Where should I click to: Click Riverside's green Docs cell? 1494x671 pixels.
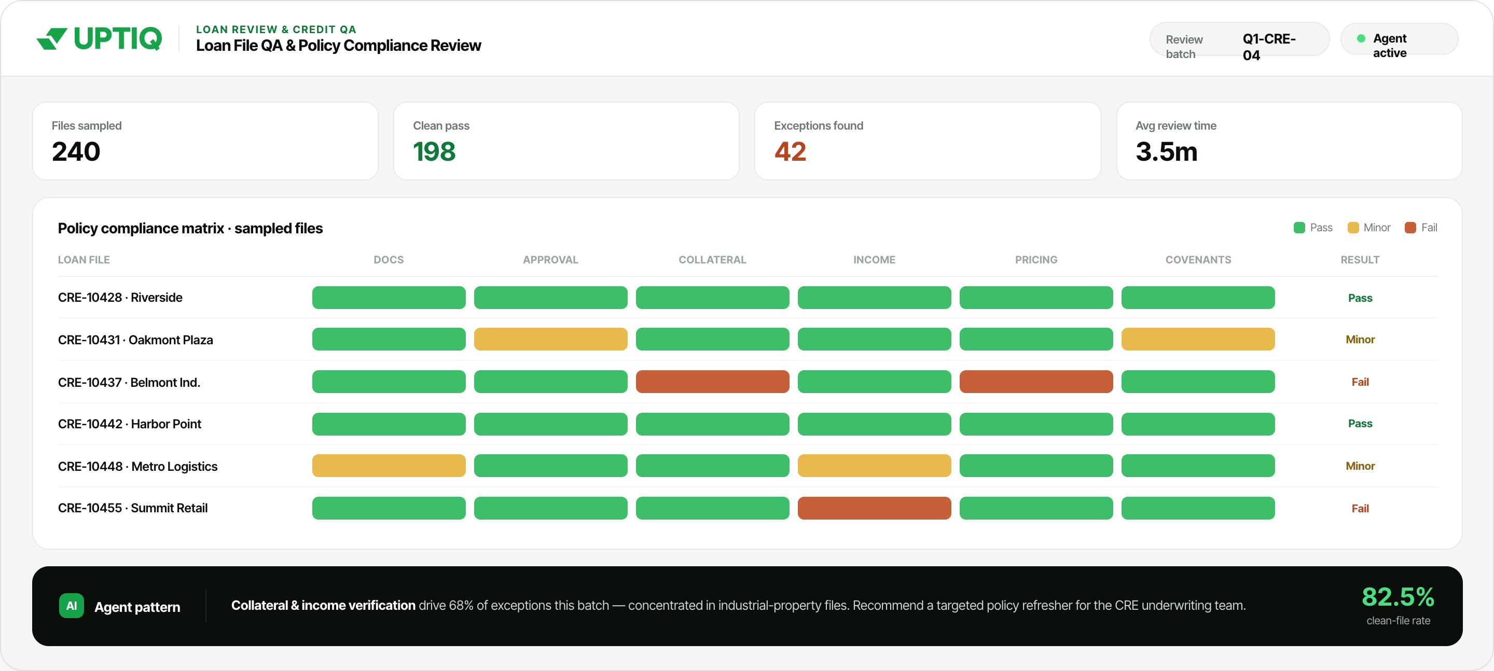tap(389, 298)
